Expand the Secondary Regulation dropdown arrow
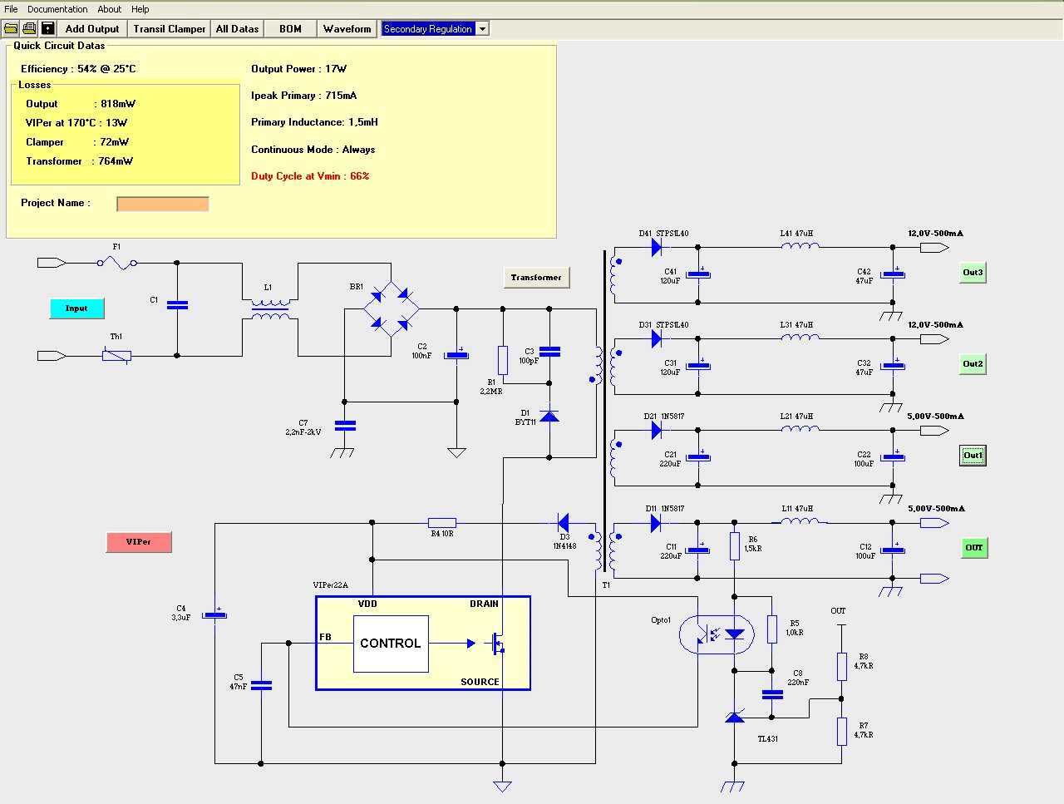This screenshot has width=1064, height=804. (482, 29)
